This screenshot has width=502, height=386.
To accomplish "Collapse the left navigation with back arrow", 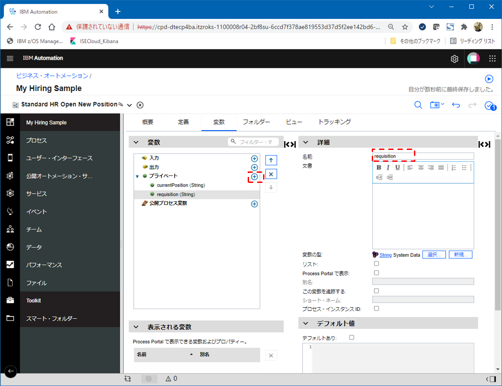I will click(x=11, y=371).
